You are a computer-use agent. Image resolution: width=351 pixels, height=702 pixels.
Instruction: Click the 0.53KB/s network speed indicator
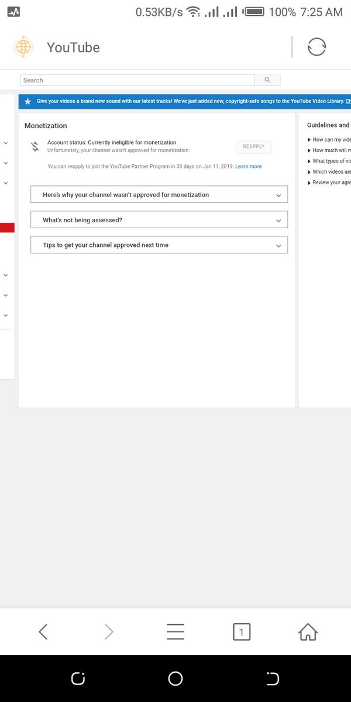pos(159,12)
